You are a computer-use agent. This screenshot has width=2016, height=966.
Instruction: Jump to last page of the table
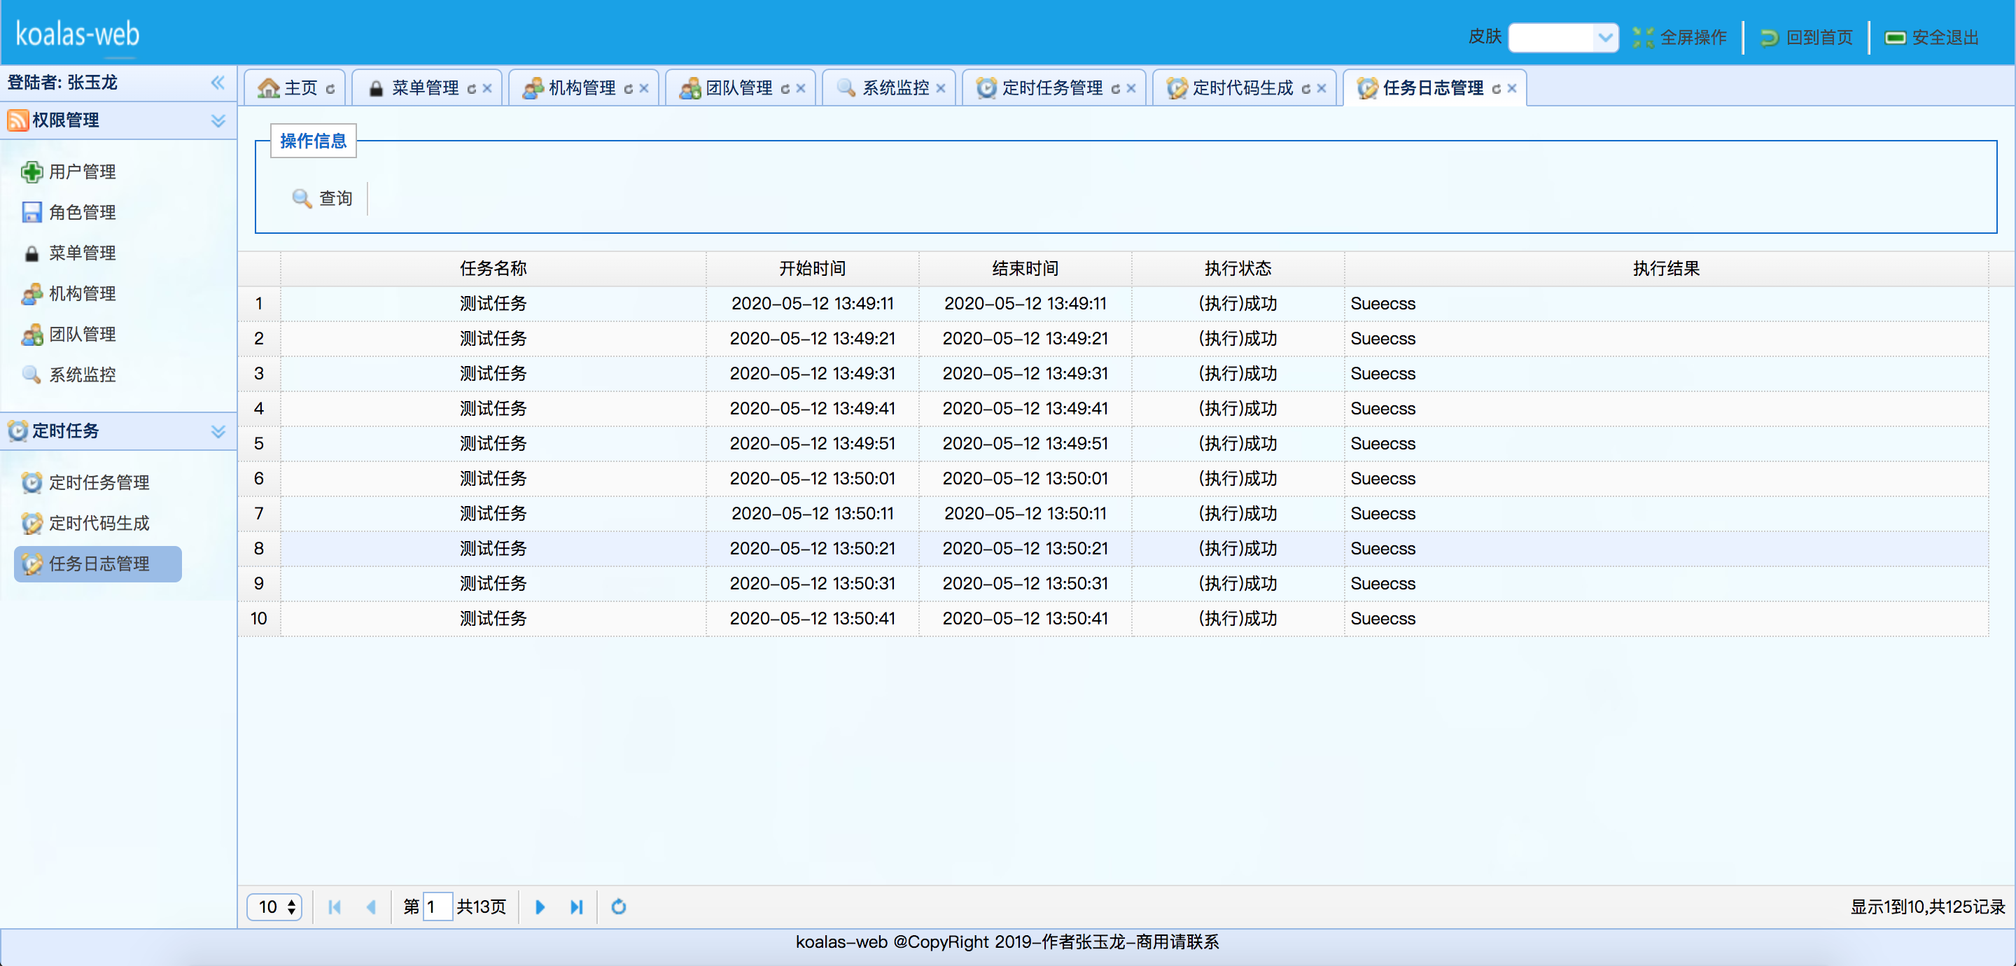[577, 906]
